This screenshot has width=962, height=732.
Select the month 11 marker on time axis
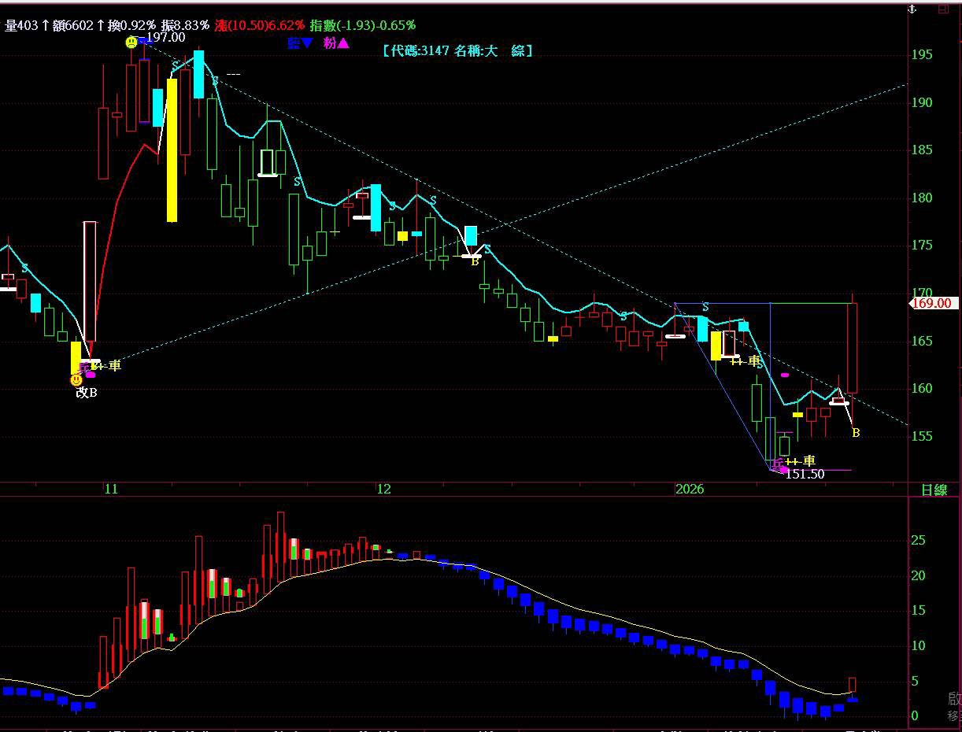tap(111, 490)
